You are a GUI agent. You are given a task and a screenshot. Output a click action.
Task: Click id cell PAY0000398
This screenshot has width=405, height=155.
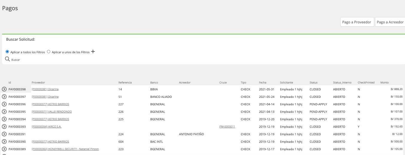point(17,89)
